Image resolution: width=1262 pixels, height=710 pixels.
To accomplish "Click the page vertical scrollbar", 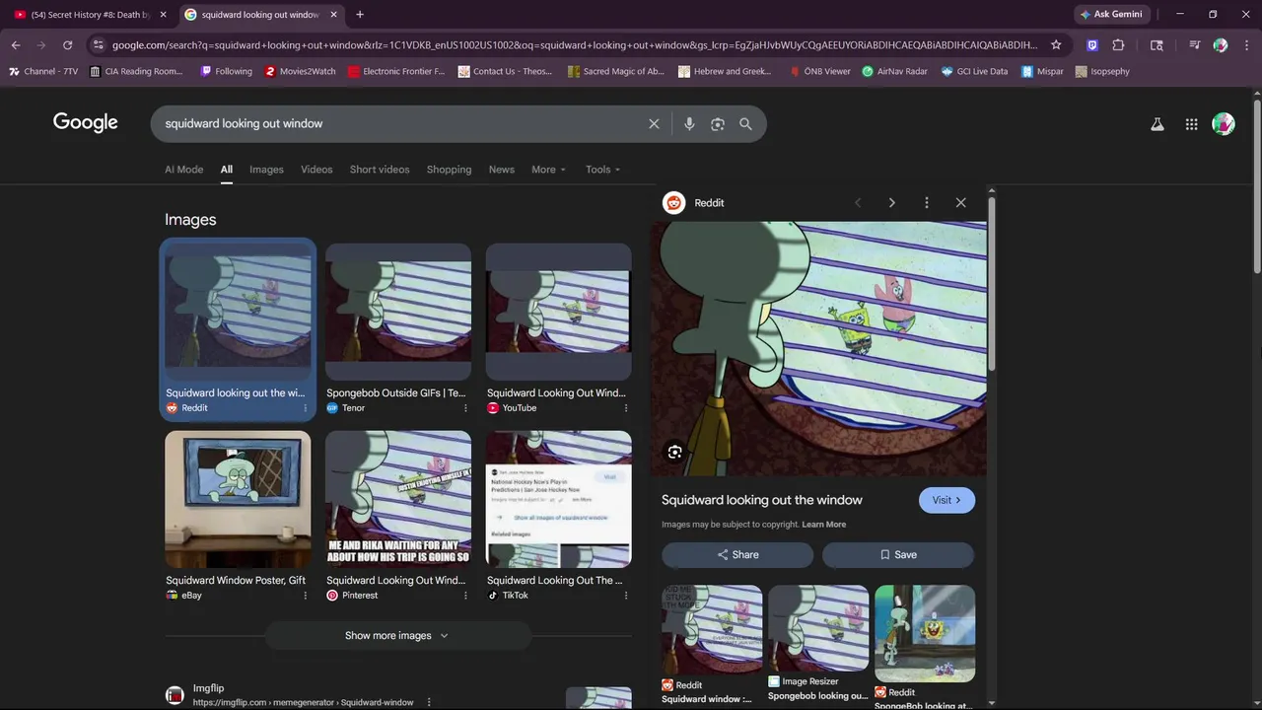I will point(1257,187).
